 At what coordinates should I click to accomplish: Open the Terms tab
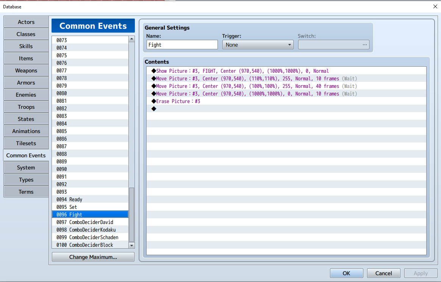tap(26, 192)
